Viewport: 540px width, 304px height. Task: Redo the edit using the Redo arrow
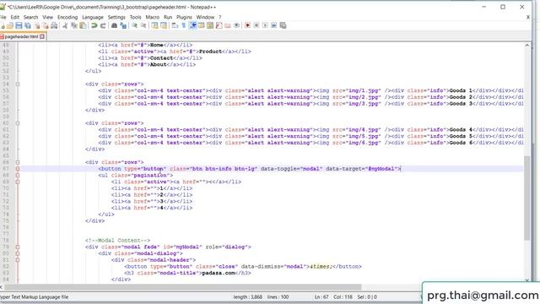103,25
